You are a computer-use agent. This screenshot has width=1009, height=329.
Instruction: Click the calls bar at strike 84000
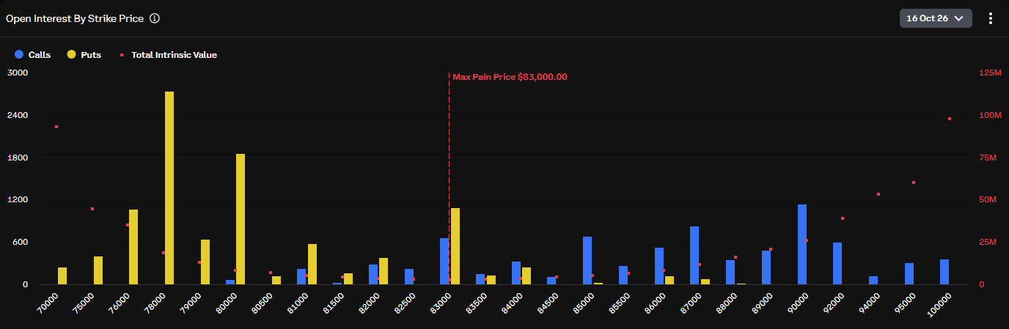click(516, 273)
